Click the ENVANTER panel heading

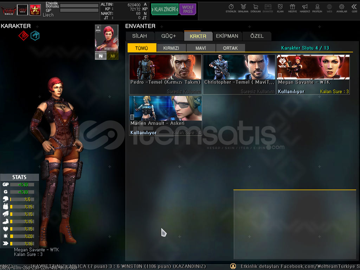(140, 26)
